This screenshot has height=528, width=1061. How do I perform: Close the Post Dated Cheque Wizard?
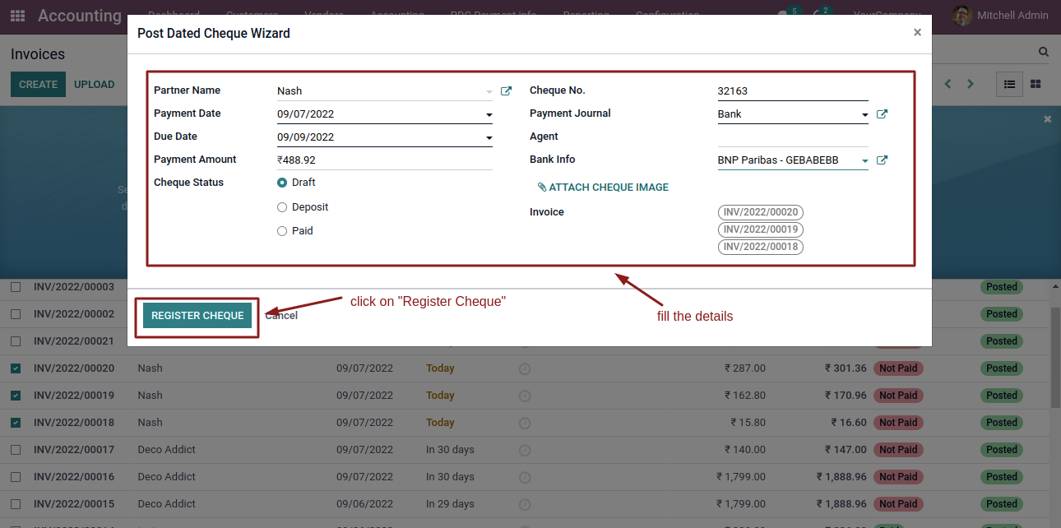(917, 33)
